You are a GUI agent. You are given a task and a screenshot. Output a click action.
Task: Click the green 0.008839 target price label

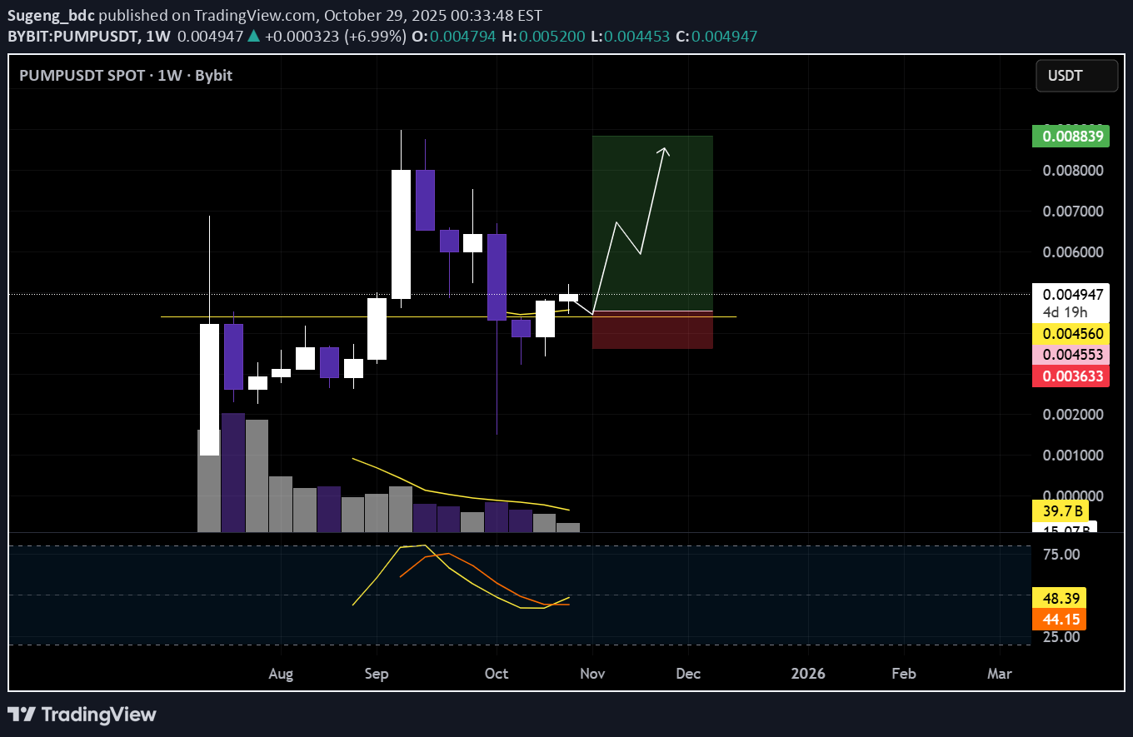(x=1070, y=136)
